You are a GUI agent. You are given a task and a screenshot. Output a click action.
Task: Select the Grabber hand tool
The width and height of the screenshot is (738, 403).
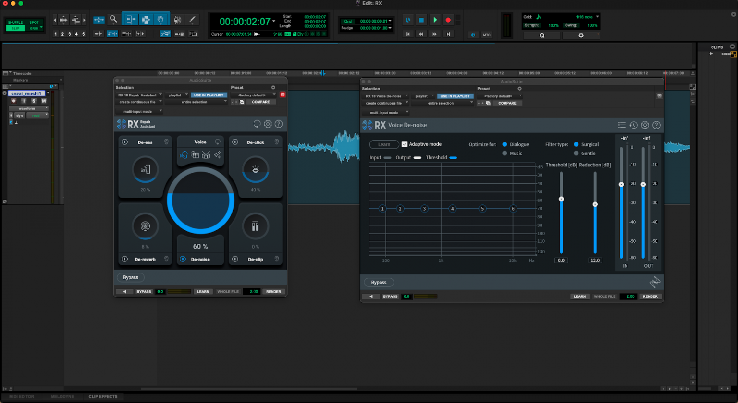(x=160, y=20)
